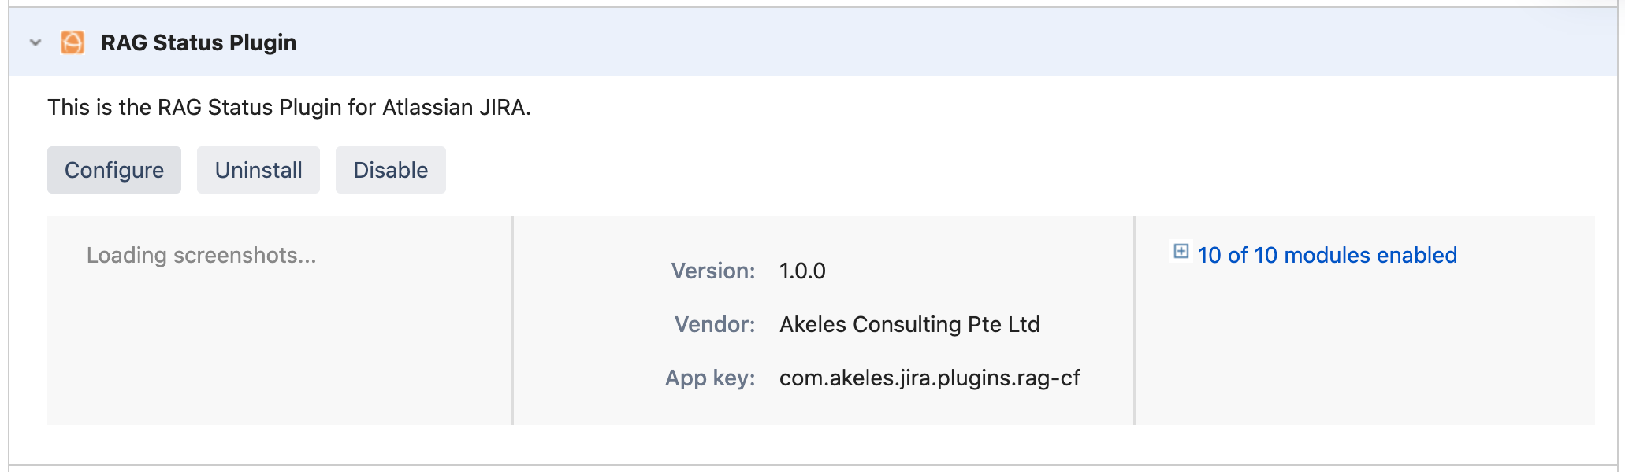Open the 10 of 10 modules enabled link
This screenshot has height=472, width=1625.
(1326, 255)
